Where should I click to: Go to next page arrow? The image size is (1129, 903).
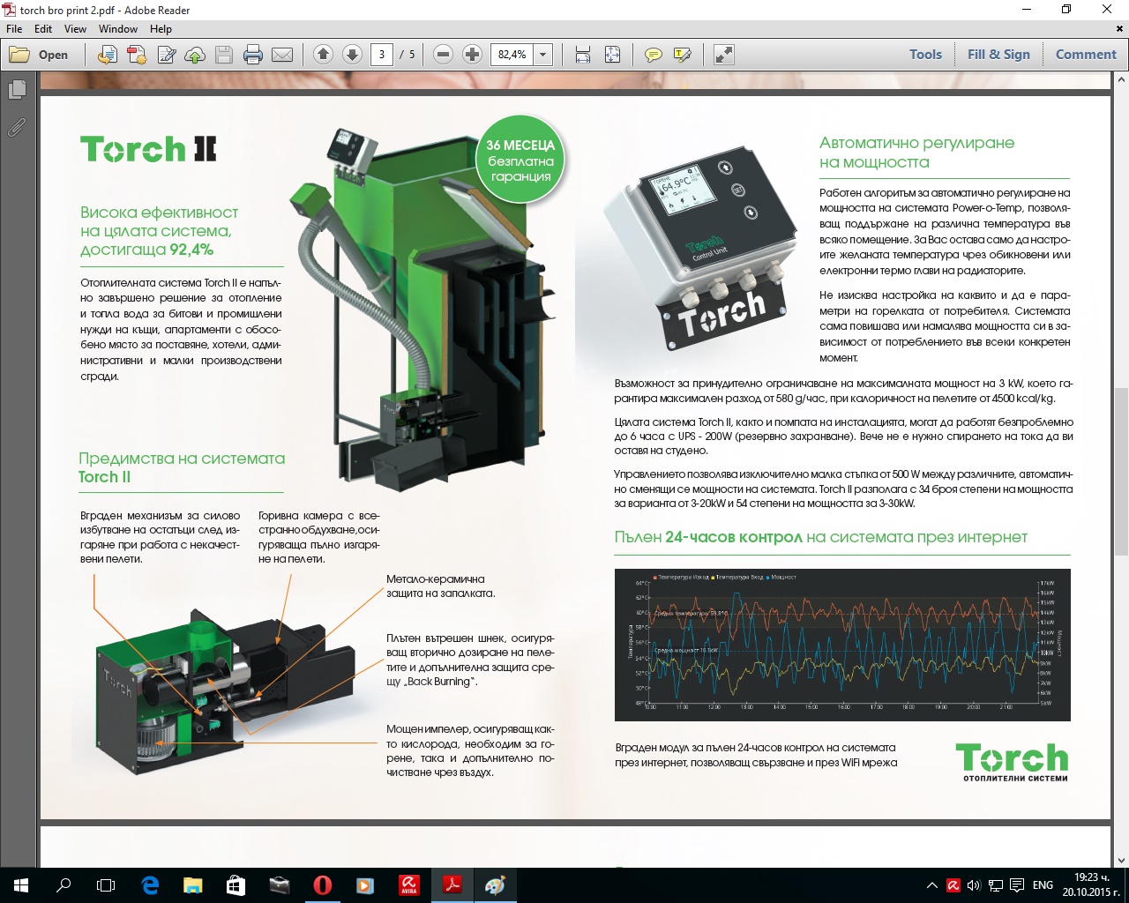352,55
